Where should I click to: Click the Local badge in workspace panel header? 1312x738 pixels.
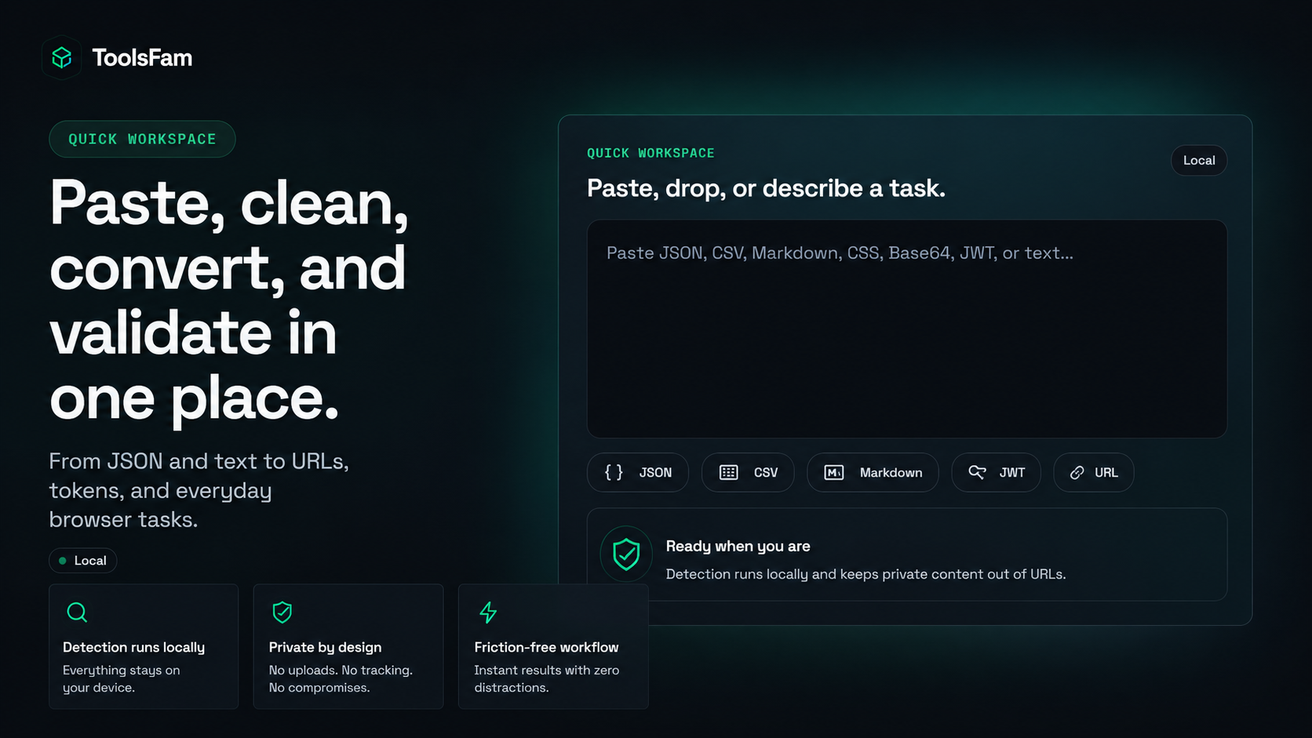[x=1199, y=160]
